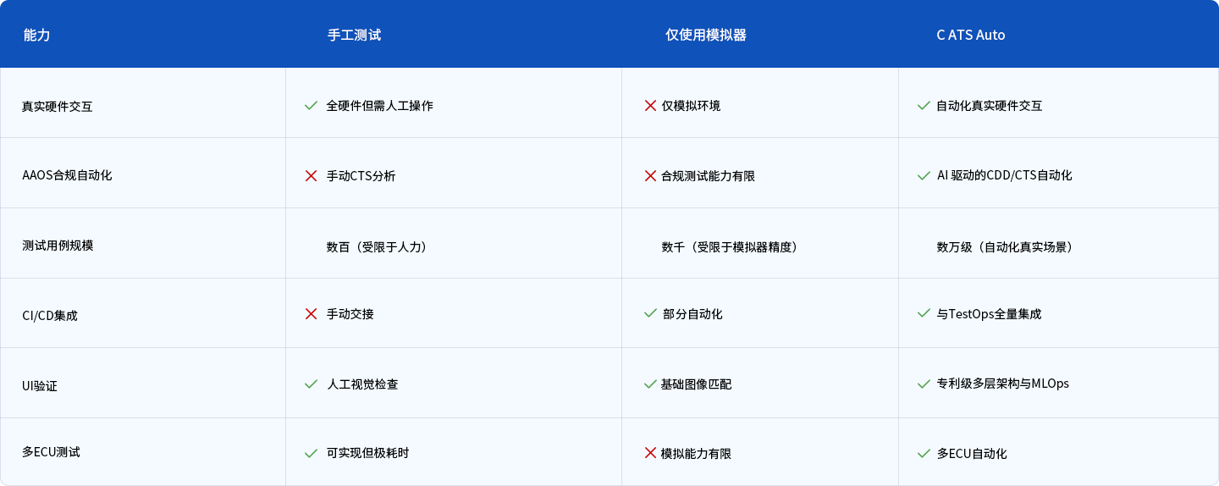This screenshot has height=486, width=1219.
Task: Click green checkmark beside 可实现但极耗时
Action: [x=311, y=453]
